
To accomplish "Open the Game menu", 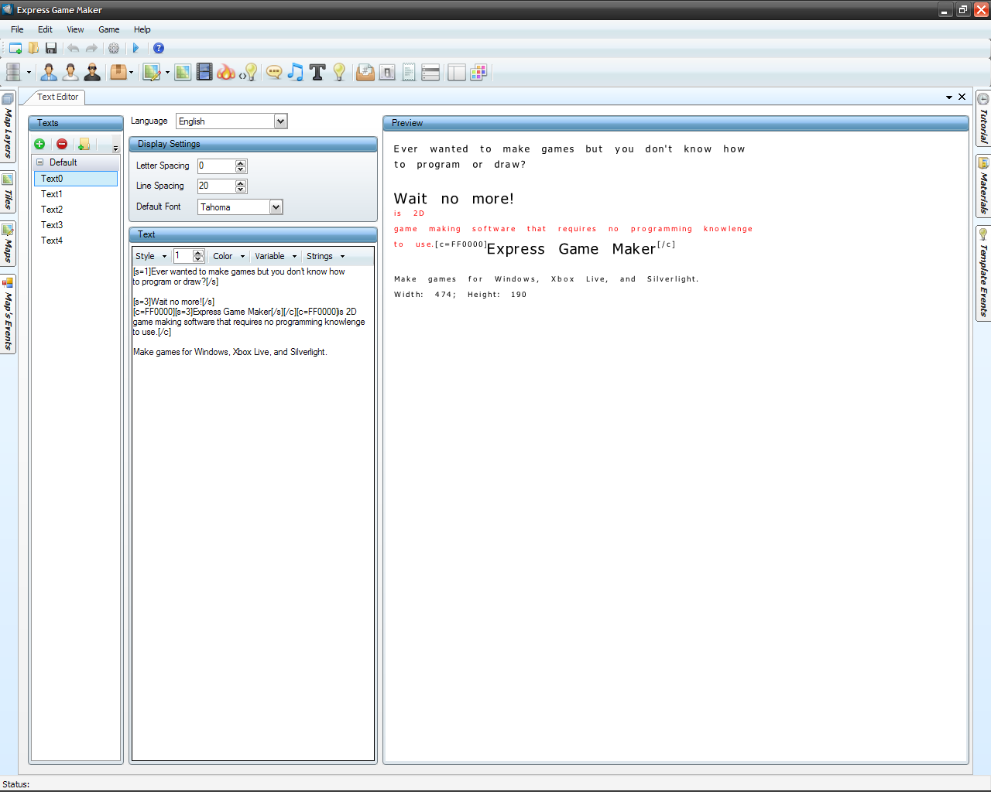I will click(x=109, y=29).
